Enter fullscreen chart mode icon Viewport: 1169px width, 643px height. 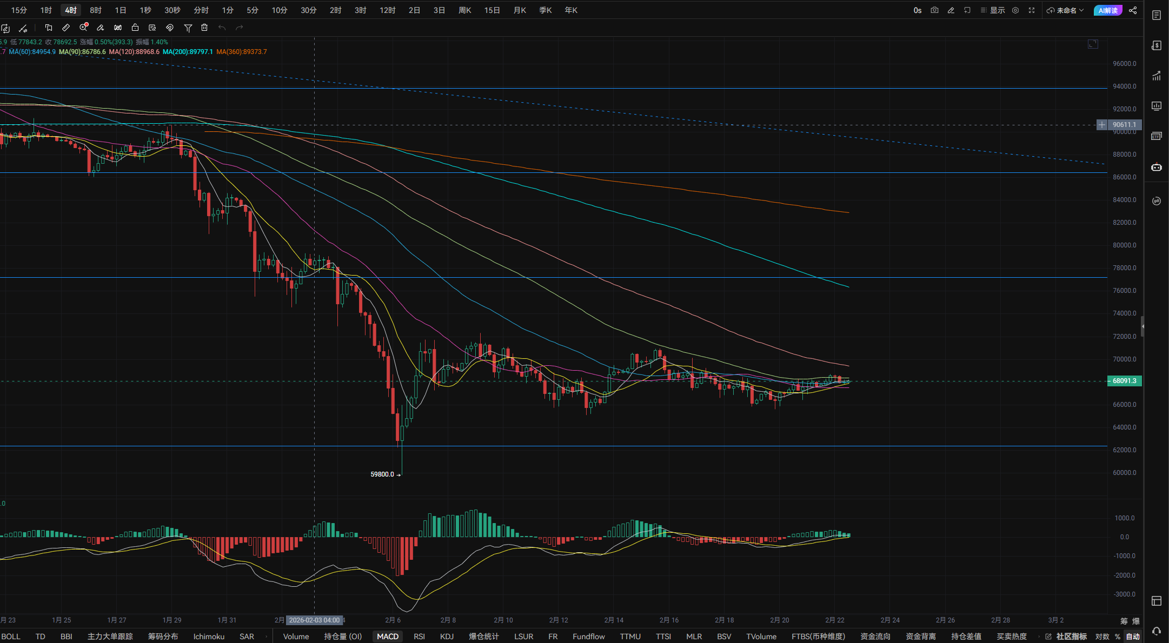point(1032,10)
